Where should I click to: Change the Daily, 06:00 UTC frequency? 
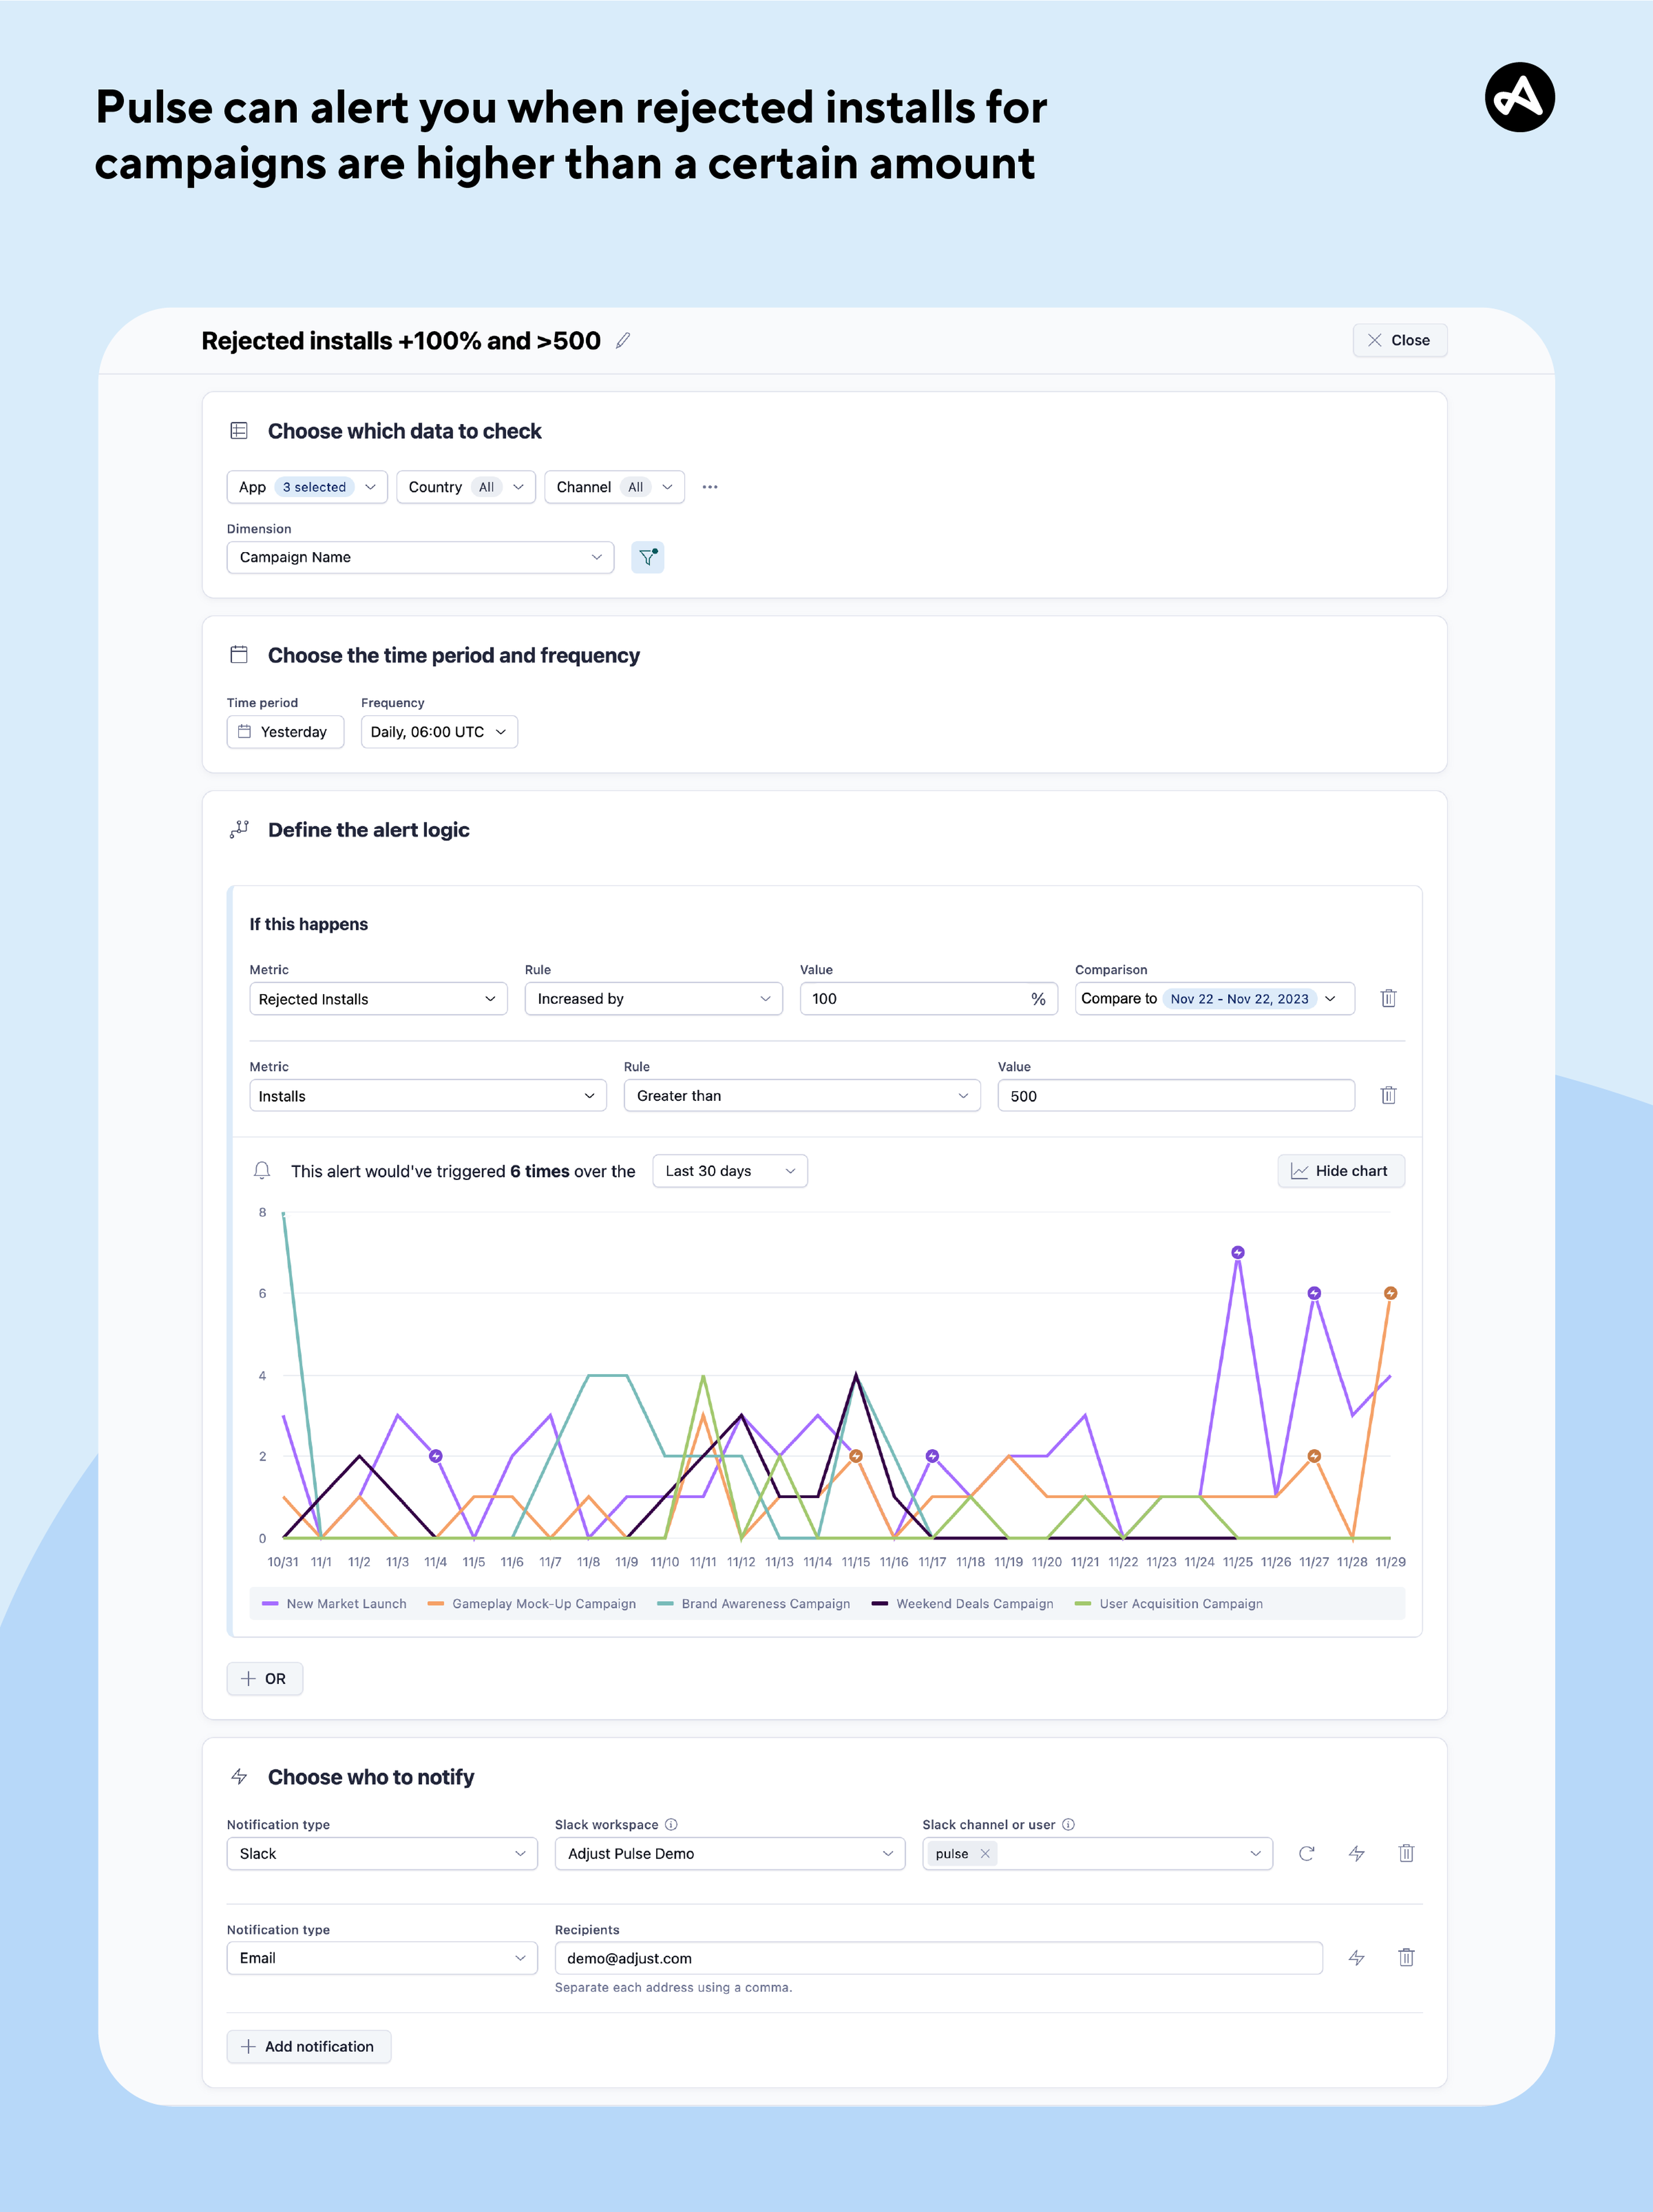439,732
